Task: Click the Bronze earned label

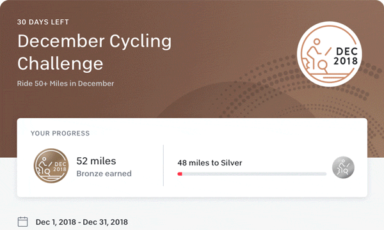Action: pos(104,174)
